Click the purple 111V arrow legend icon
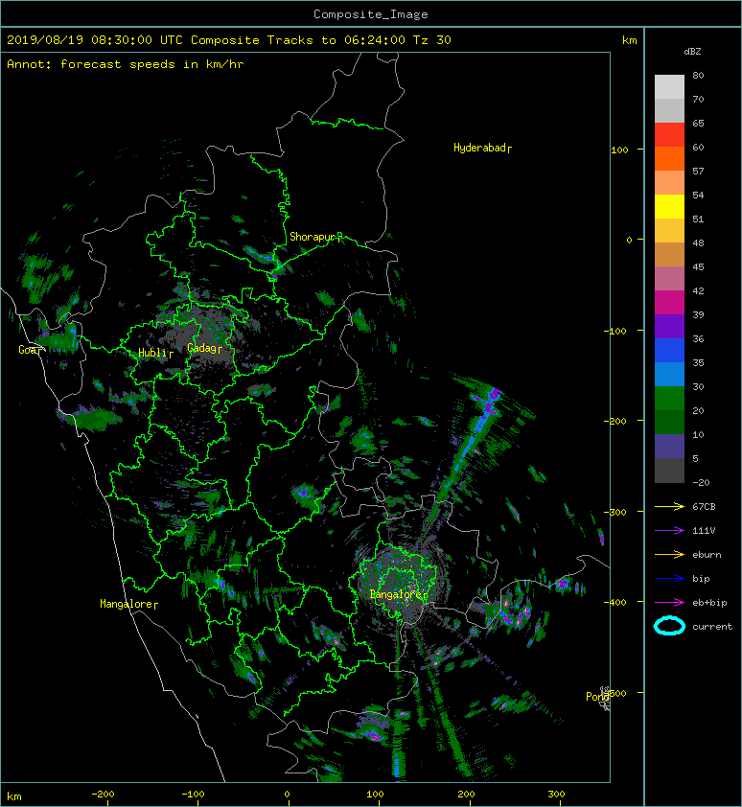 pyautogui.click(x=669, y=530)
